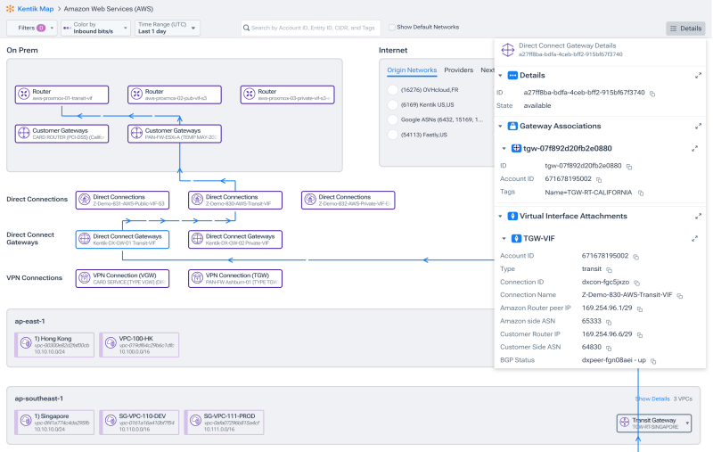Click Show Details link for ap-southeast-1

point(652,399)
